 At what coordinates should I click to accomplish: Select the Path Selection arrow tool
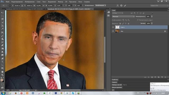pyautogui.click(x=2, y=65)
